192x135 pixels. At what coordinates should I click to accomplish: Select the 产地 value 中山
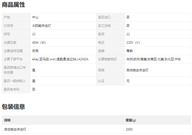point(35,17)
